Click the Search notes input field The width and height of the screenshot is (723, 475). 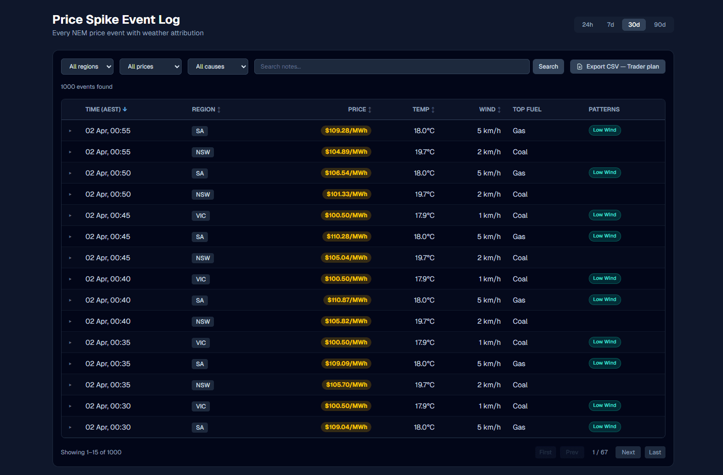pyautogui.click(x=392, y=67)
